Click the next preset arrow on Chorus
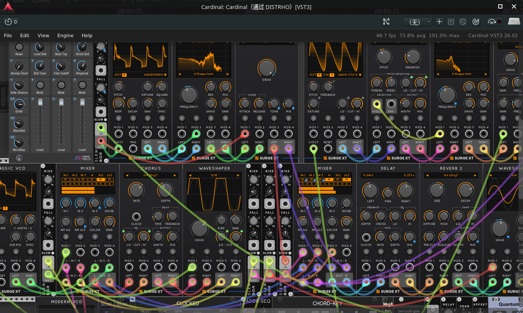This screenshot has height=313, width=523. tap(175, 175)
